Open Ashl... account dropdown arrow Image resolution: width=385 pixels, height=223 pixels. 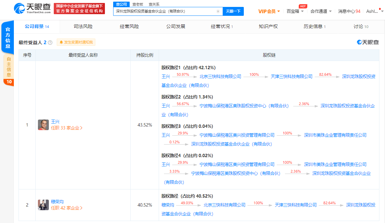coord(382,11)
